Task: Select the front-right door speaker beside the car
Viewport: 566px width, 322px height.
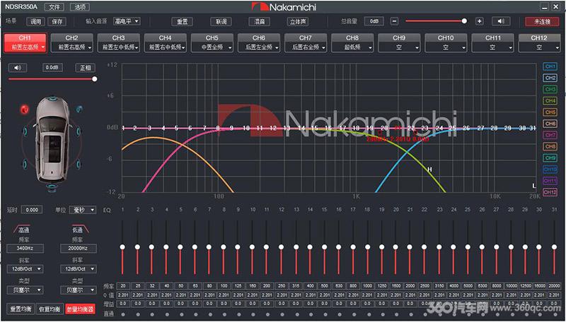Action: (x=79, y=131)
